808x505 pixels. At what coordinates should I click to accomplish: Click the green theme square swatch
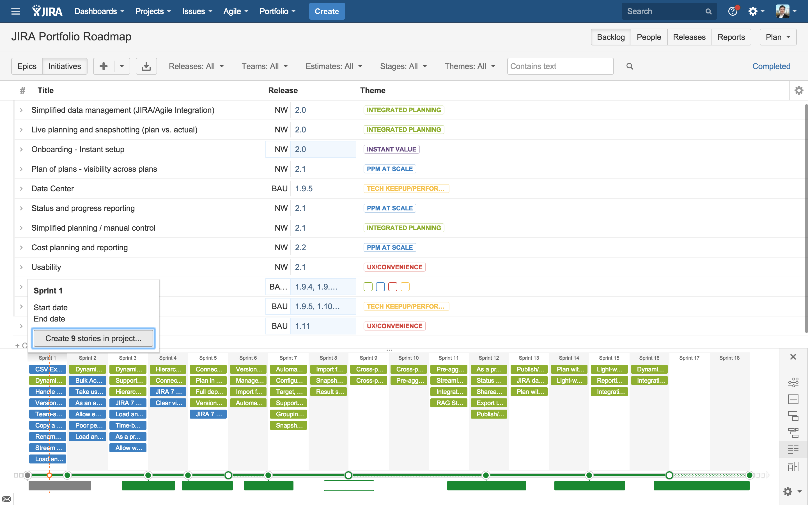pyautogui.click(x=368, y=286)
